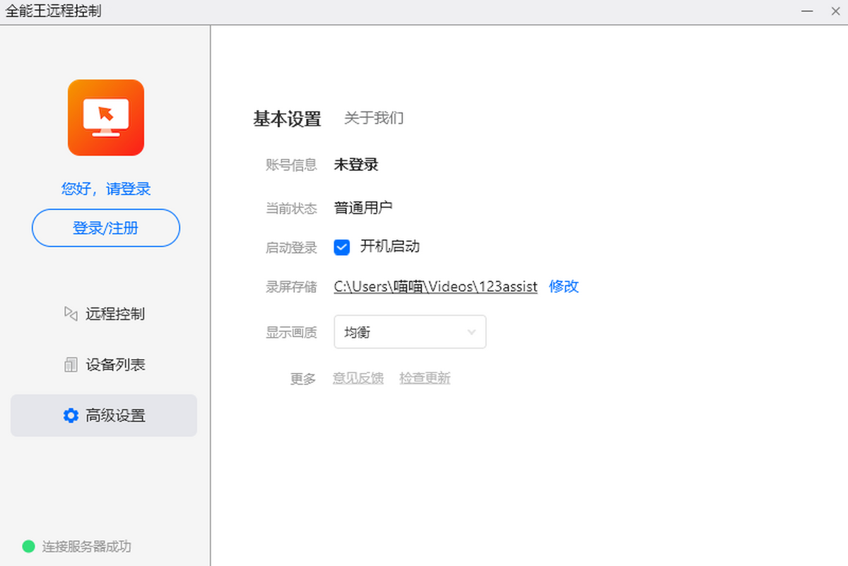848x566 pixels.
Task: Click the orange app logo icon
Action: pos(105,118)
